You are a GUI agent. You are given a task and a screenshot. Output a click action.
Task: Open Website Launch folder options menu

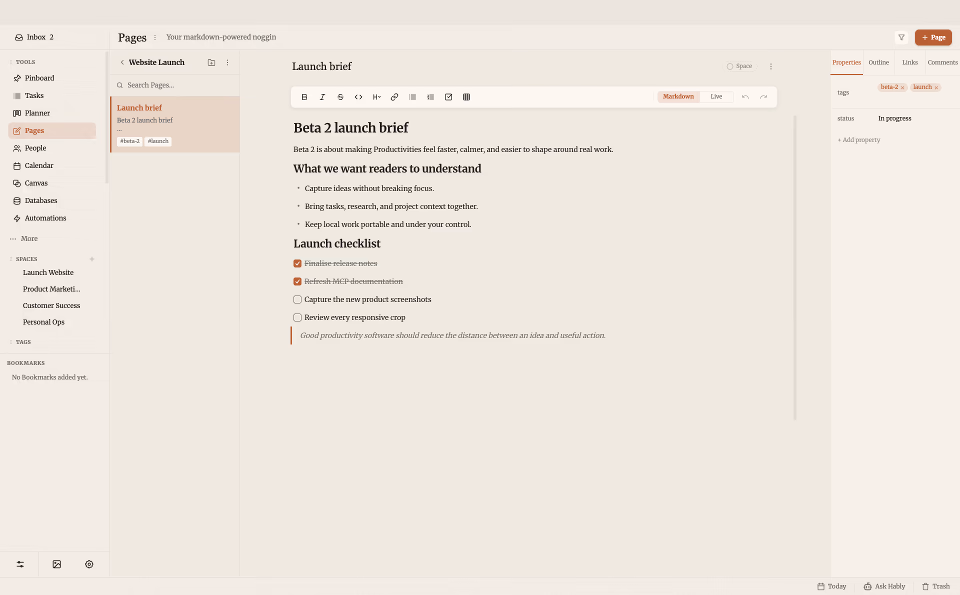tap(227, 62)
